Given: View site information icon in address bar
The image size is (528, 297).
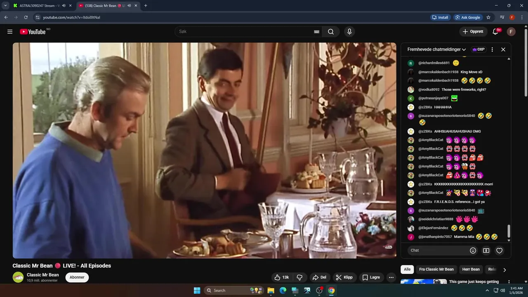Looking at the screenshot, I should click(x=38, y=17).
